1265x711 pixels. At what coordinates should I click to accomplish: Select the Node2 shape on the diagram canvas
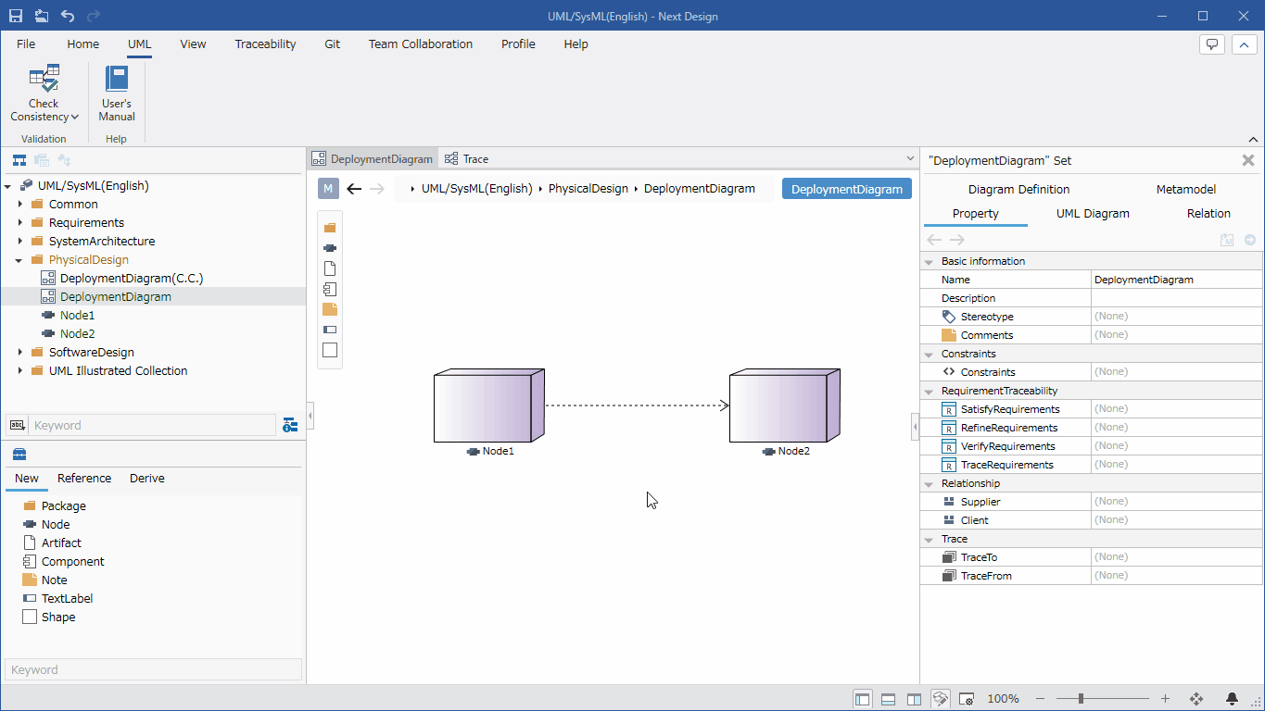pos(785,405)
